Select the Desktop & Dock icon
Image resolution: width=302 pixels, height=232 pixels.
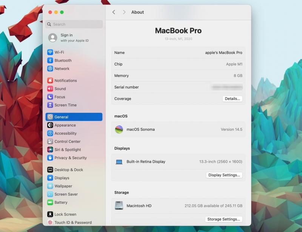tap(50, 169)
